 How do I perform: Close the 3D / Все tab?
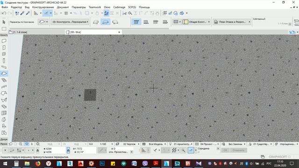tap(119, 32)
